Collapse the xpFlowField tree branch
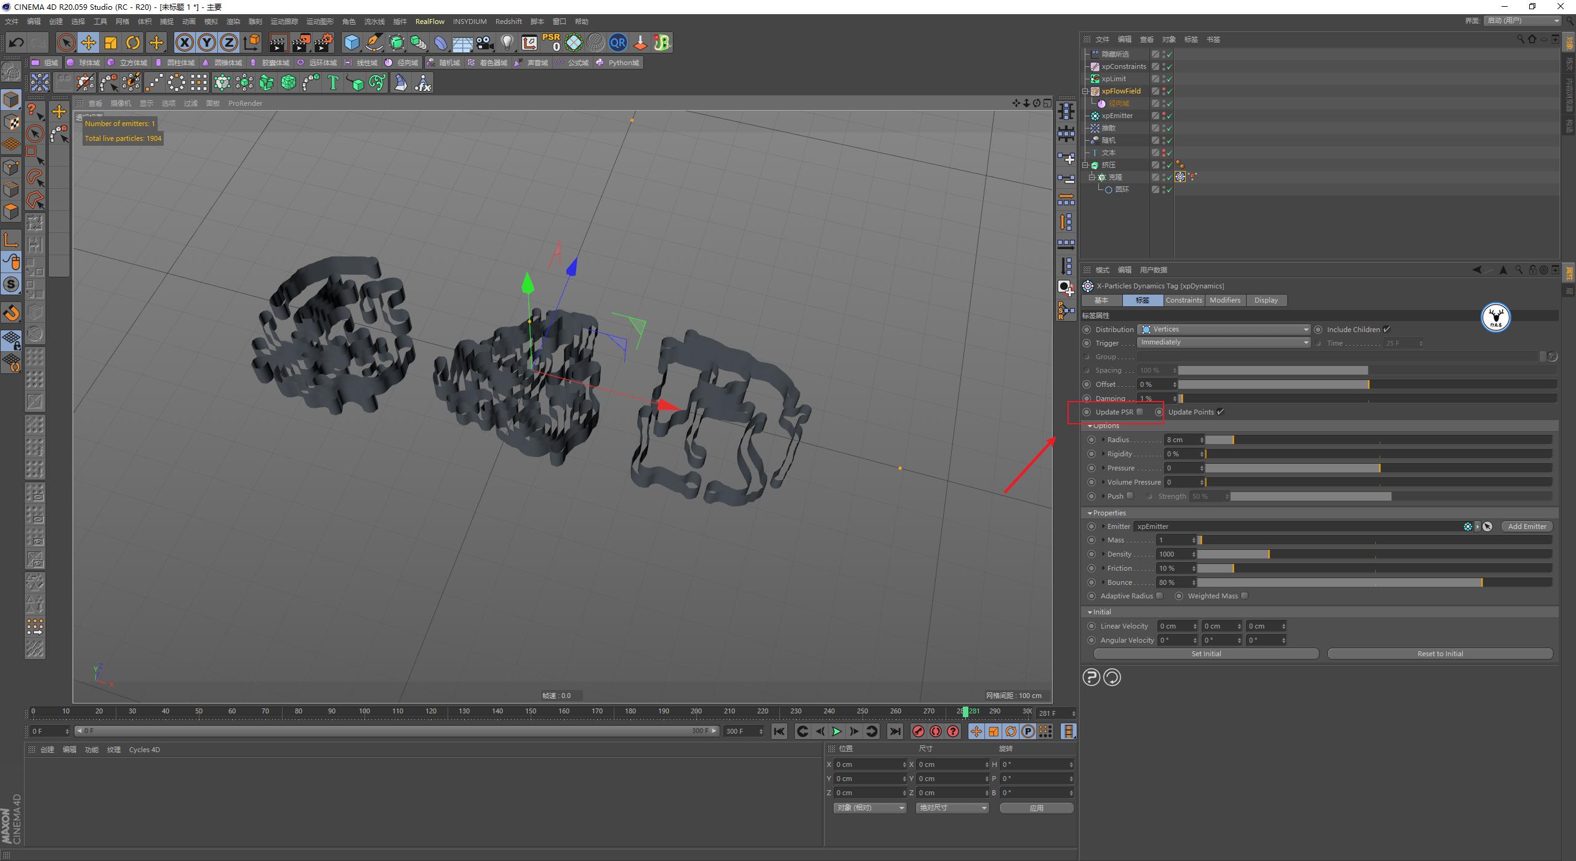This screenshot has width=1576, height=861. [1086, 90]
